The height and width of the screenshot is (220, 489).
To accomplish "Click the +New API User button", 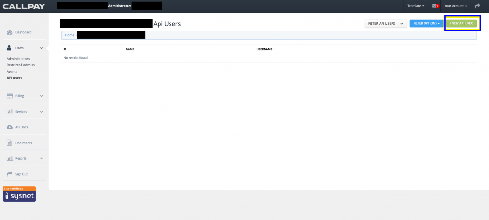I will [461, 23].
